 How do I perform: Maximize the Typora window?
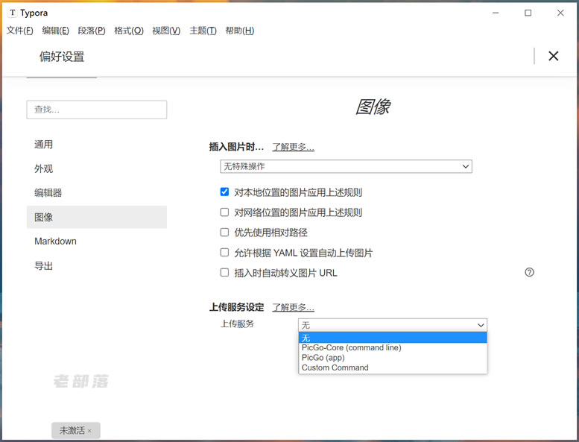[x=528, y=13]
